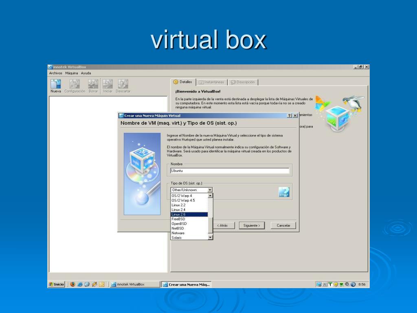The width and height of the screenshot is (417, 313).
Task: Close the Crear una Nueva Máquina Virtual dialog
Action: coord(295,115)
